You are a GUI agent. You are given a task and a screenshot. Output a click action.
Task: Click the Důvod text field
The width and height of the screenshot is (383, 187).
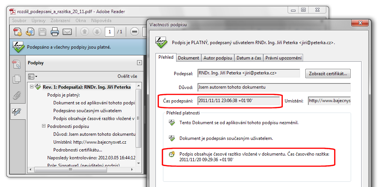pos(274,87)
